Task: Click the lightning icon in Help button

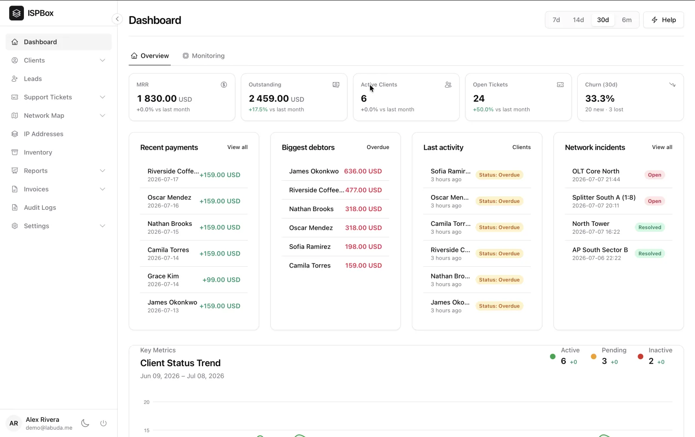Action: tap(655, 20)
